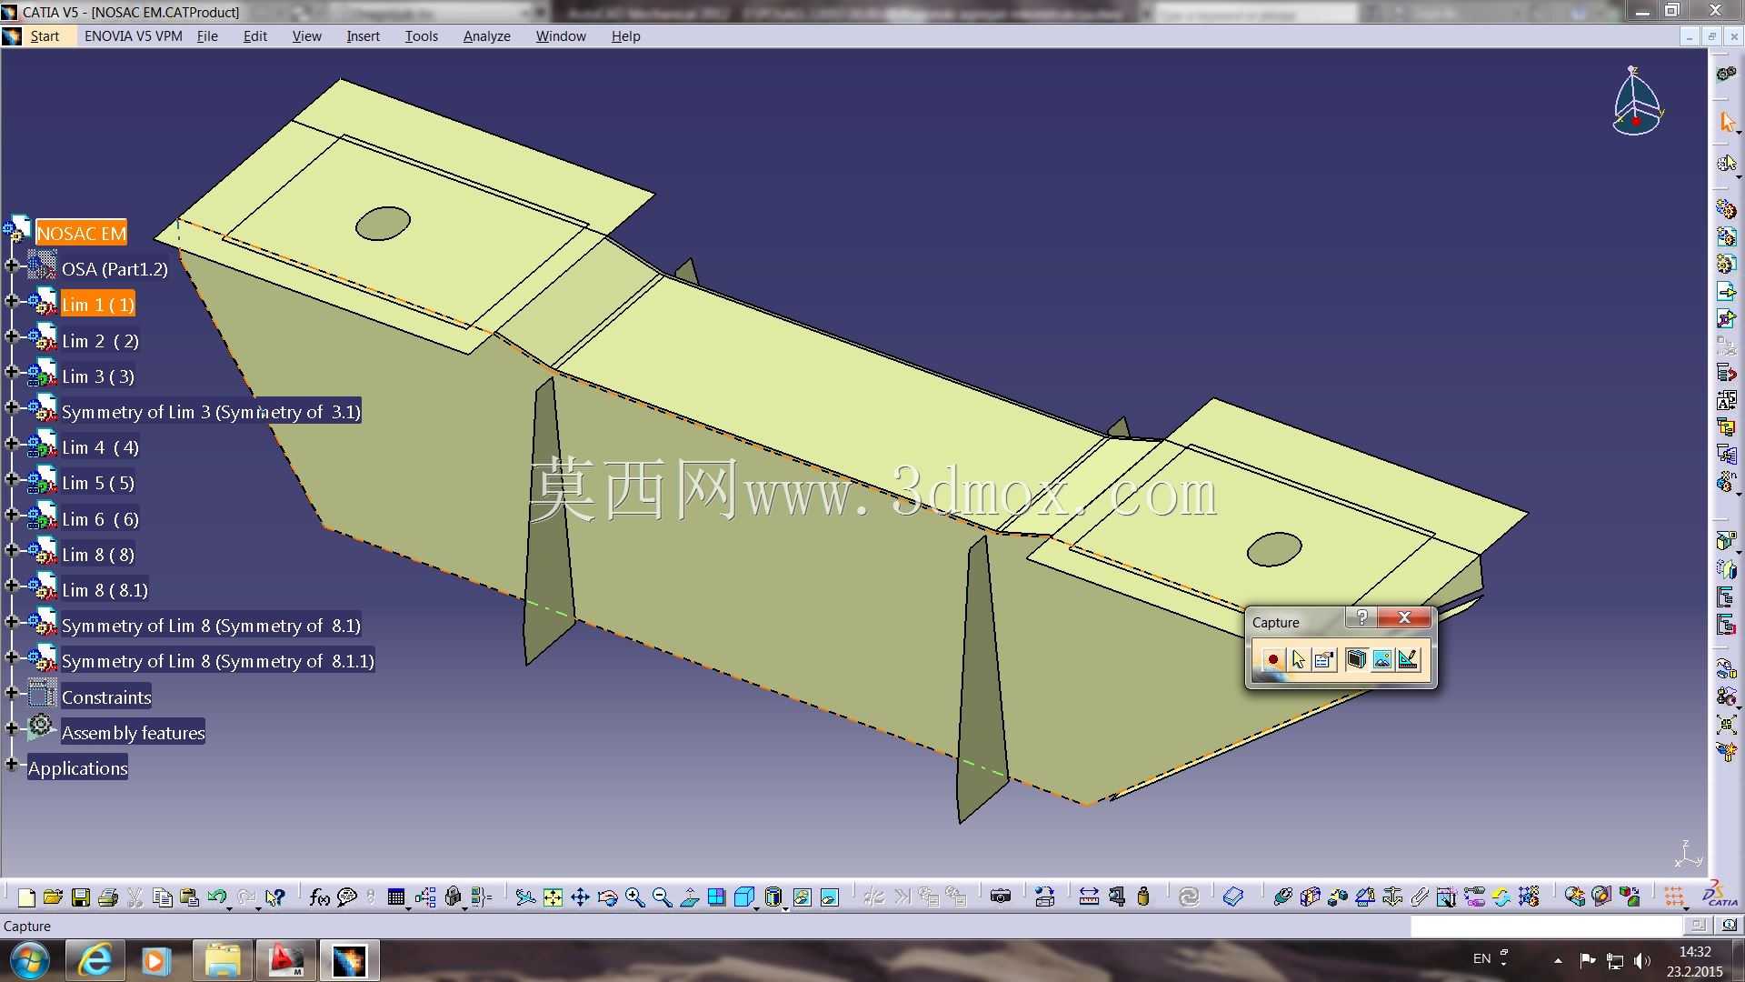The height and width of the screenshot is (982, 1745).
Task: Choose the Select mode arrow in Capture
Action: click(x=1298, y=660)
